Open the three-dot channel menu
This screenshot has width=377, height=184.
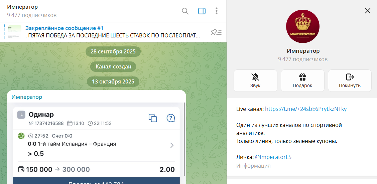coord(217,11)
